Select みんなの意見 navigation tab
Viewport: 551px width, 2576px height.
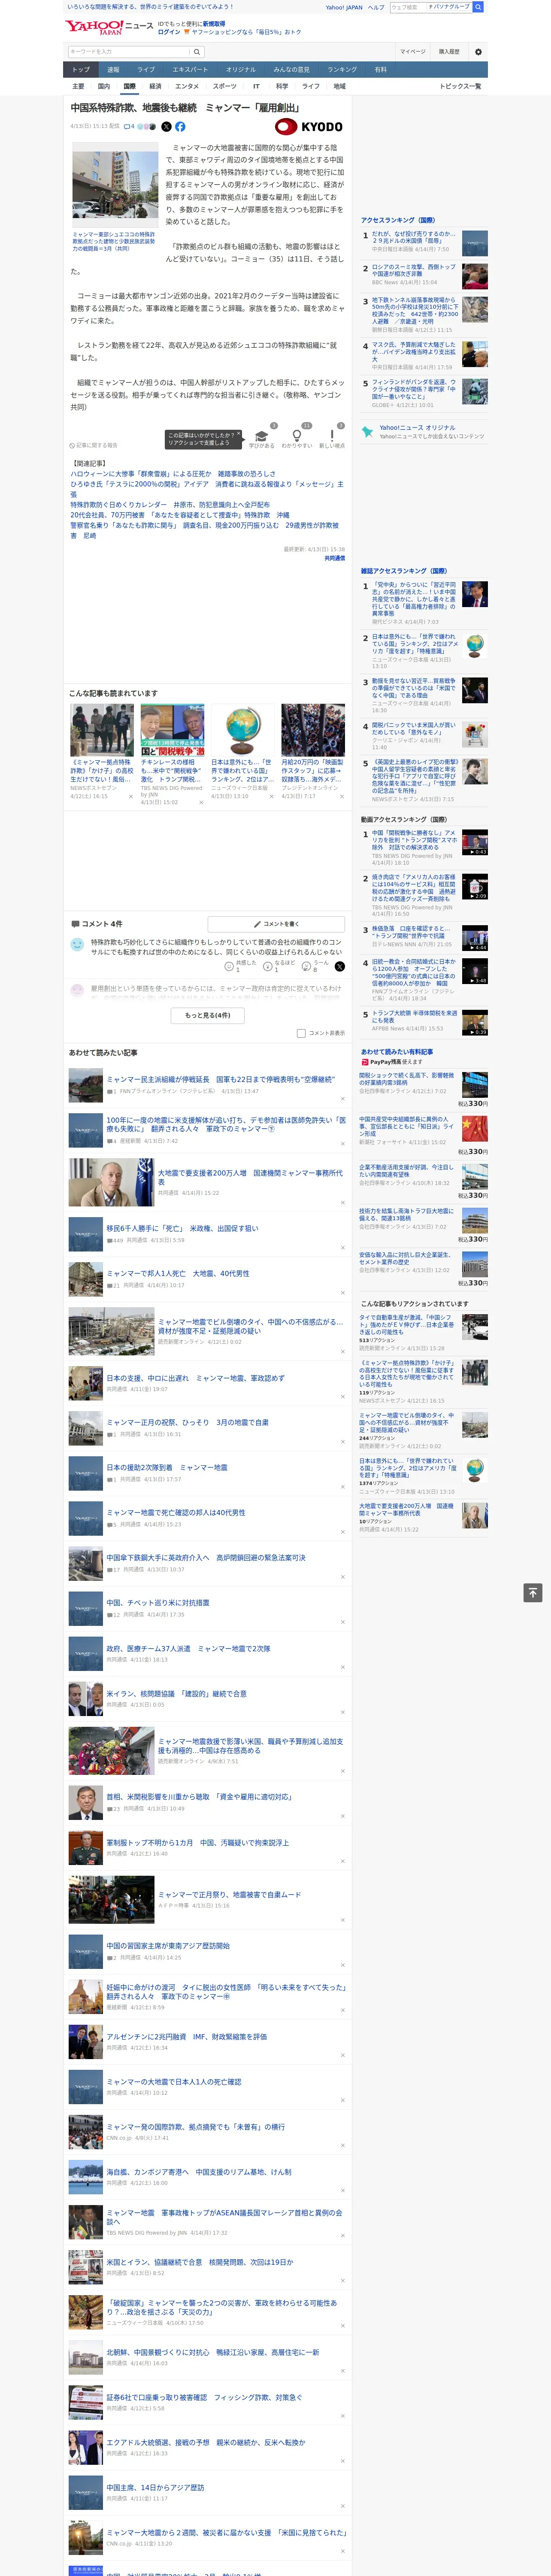coord(291,70)
